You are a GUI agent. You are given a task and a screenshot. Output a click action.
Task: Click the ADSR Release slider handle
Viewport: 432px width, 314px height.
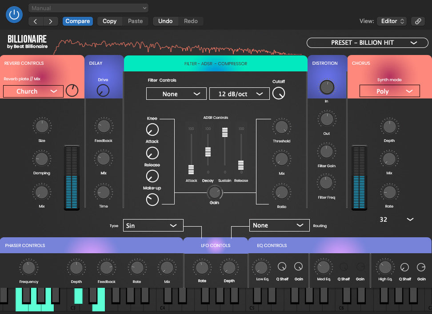[241, 165]
